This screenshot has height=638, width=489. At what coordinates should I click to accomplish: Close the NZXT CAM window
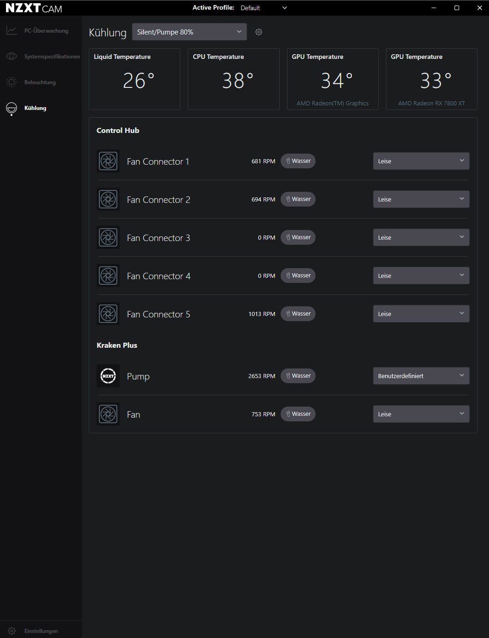tap(479, 8)
